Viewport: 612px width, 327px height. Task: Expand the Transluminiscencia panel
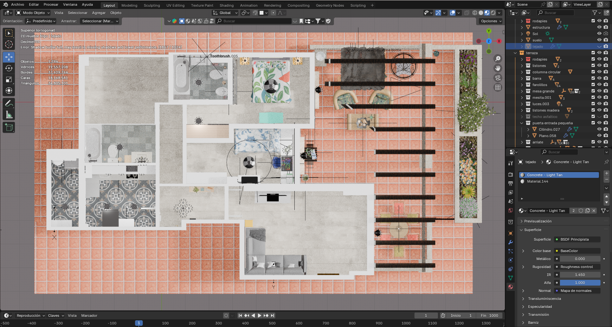point(544,299)
